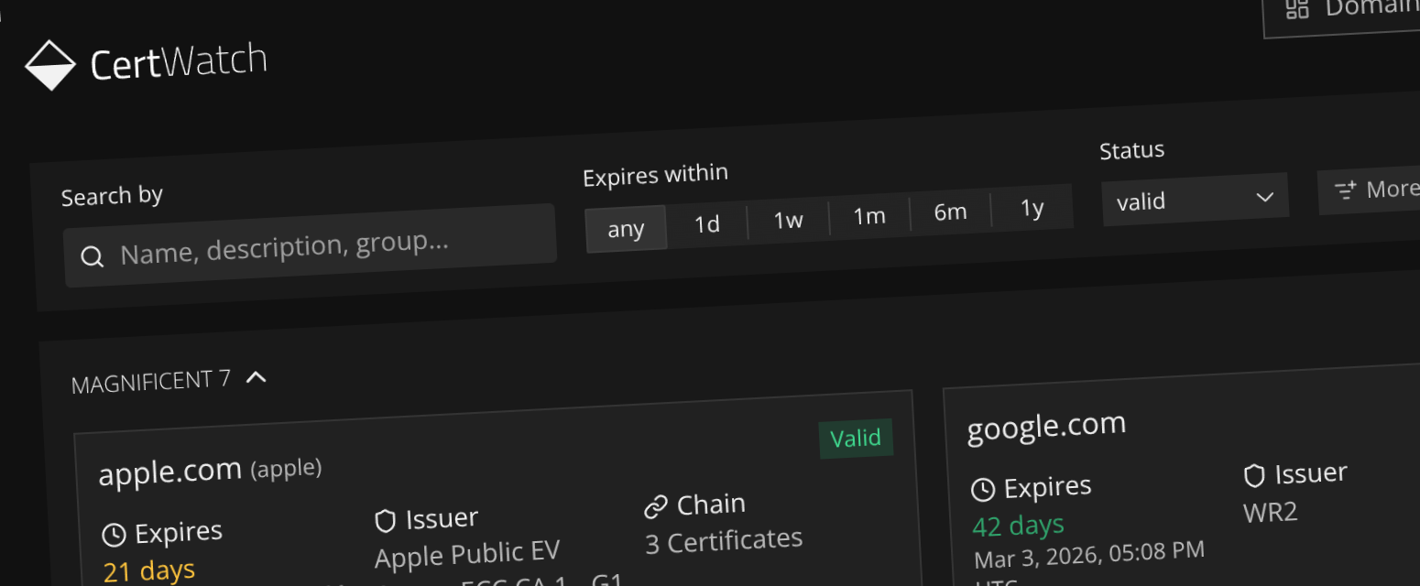Screen dimensions: 1420x586
Task: Click the Valid status badge
Action: coord(856,438)
